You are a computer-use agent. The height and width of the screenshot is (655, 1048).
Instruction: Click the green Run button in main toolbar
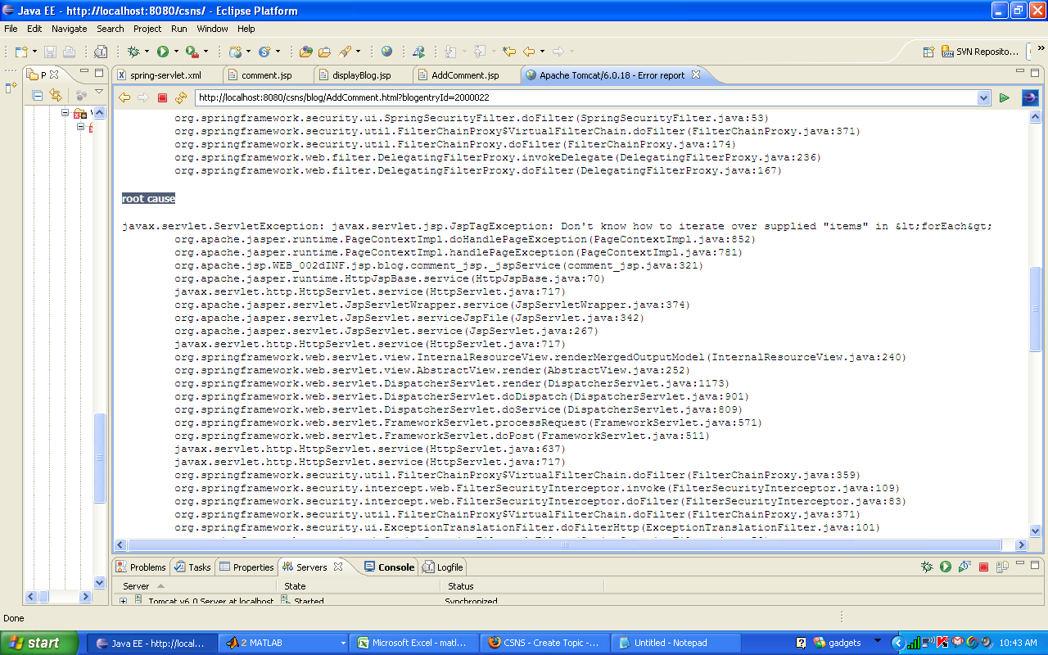(163, 52)
